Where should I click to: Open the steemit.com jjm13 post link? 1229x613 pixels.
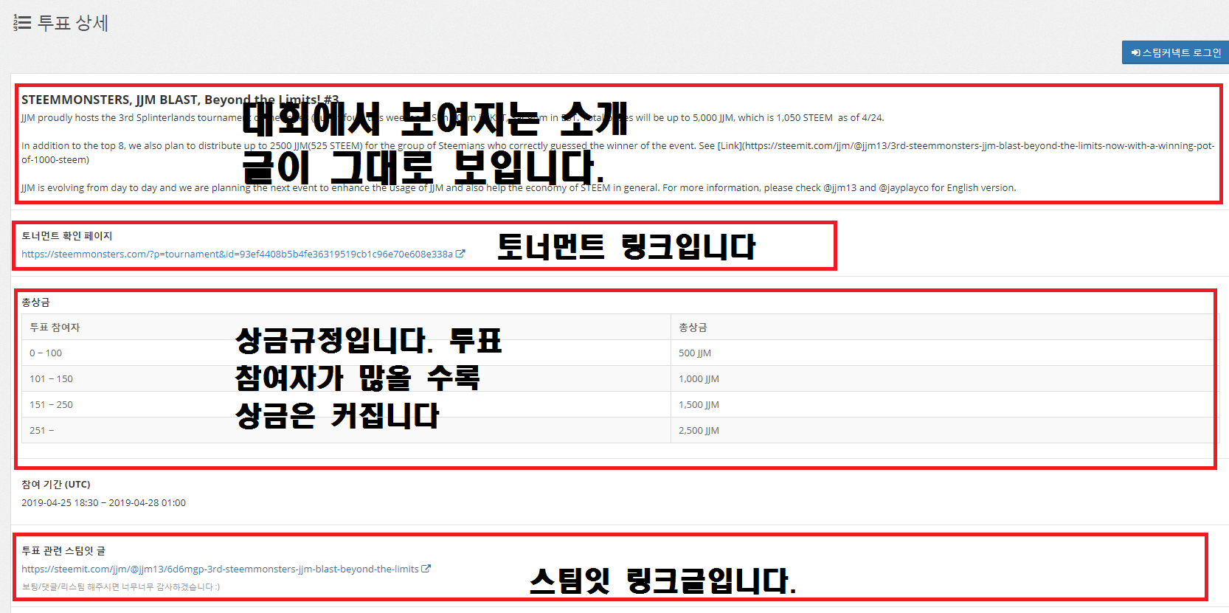(x=220, y=569)
